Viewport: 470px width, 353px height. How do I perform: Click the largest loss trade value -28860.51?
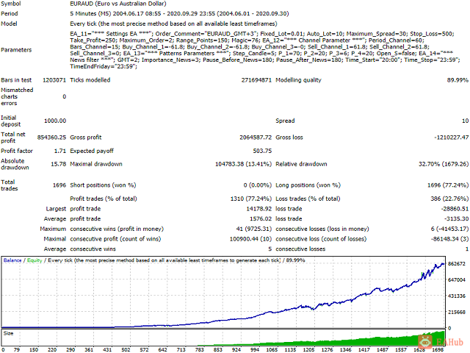click(x=455, y=209)
